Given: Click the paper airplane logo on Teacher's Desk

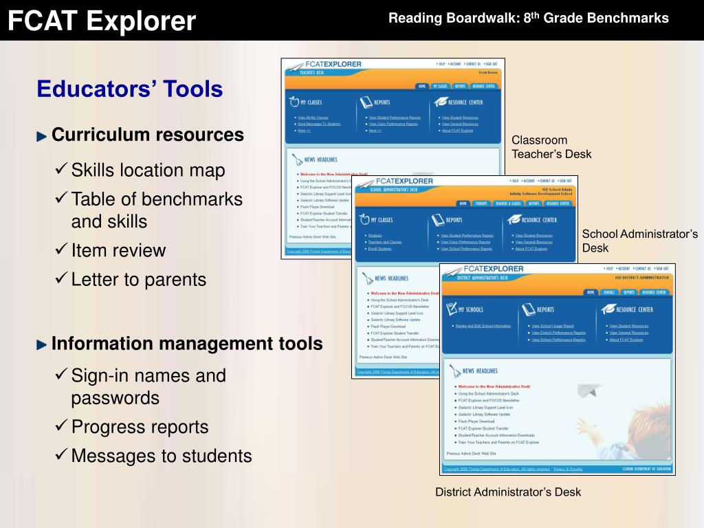Looking at the screenshot, I should 296,66.
